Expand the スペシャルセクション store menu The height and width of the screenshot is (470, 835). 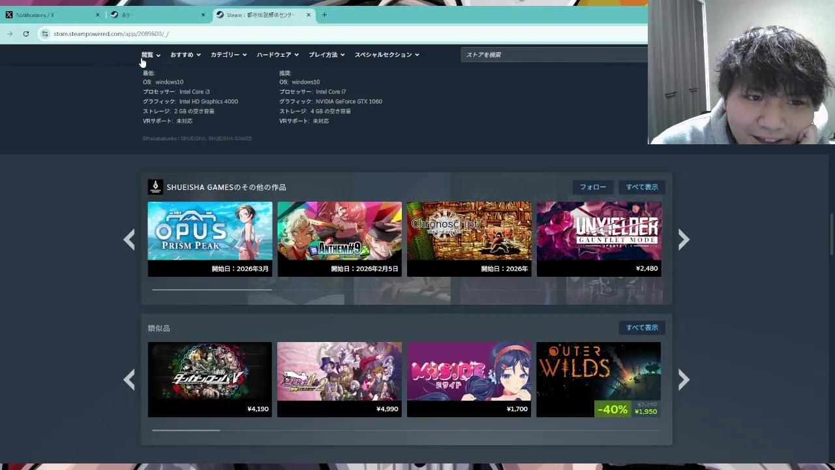[x=387, y=55]
